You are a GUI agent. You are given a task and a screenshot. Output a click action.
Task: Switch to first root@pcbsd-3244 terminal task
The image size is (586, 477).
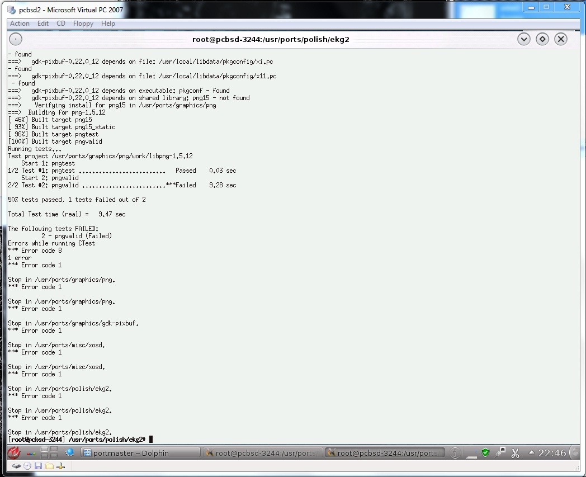click(x=263, y=453)
